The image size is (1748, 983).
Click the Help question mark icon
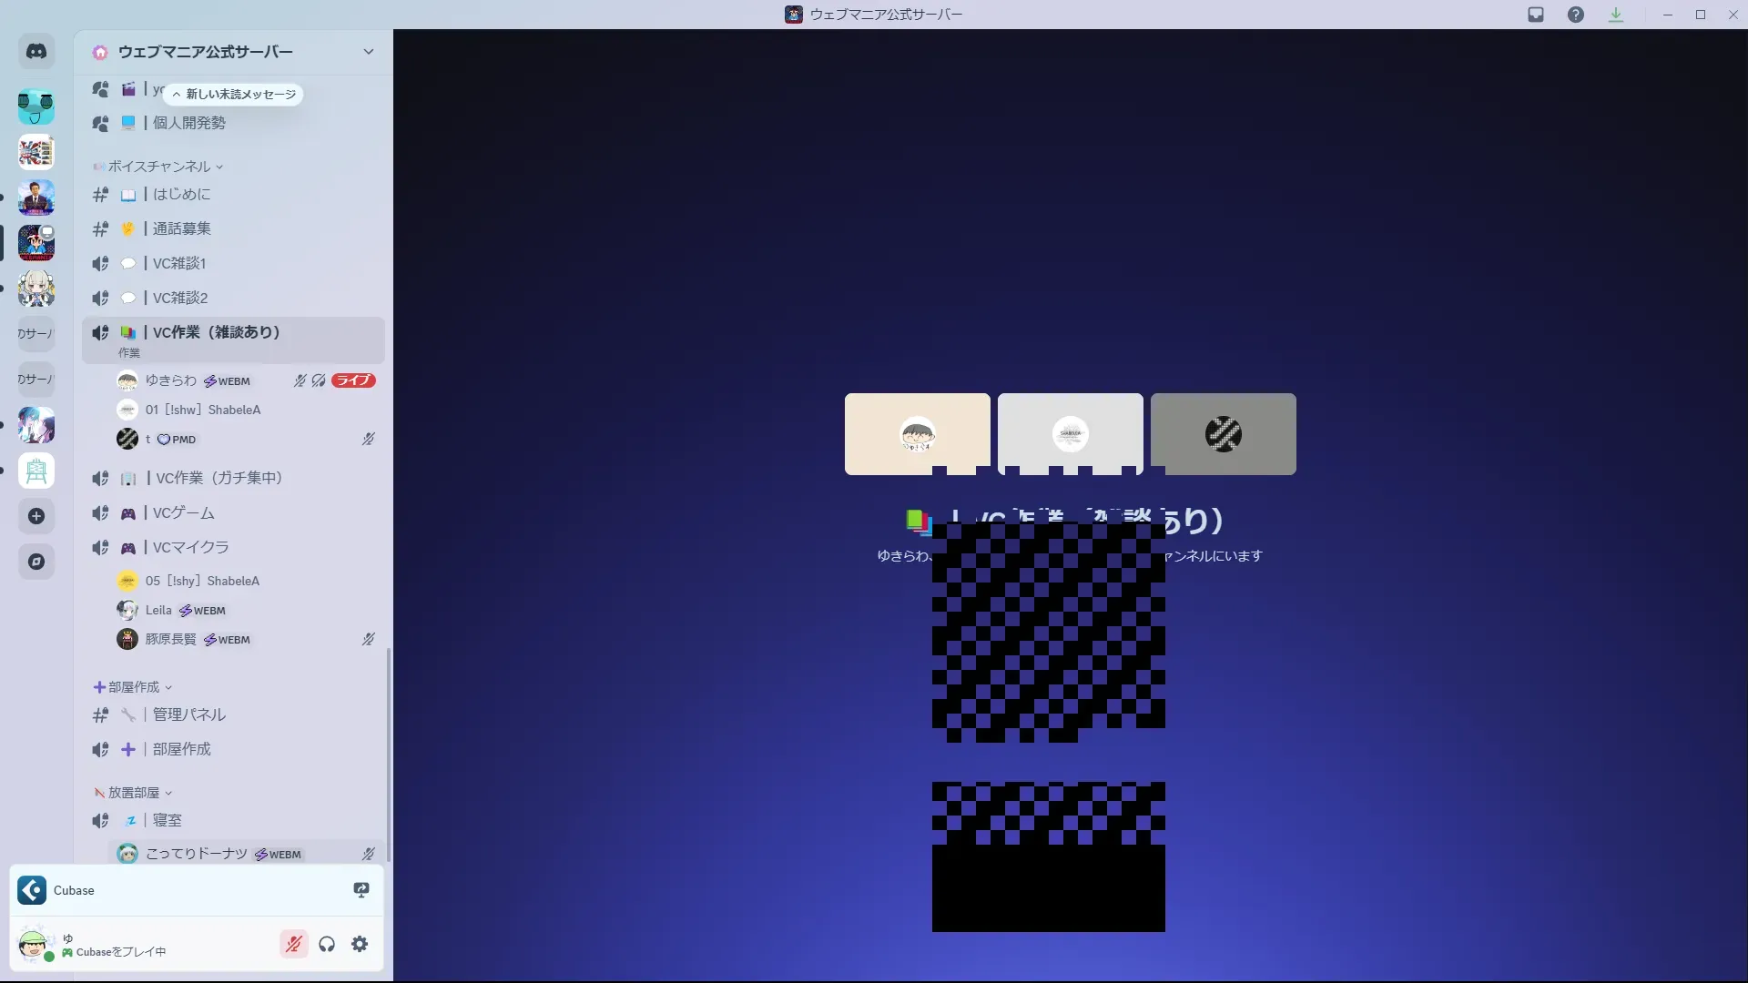1576,15
